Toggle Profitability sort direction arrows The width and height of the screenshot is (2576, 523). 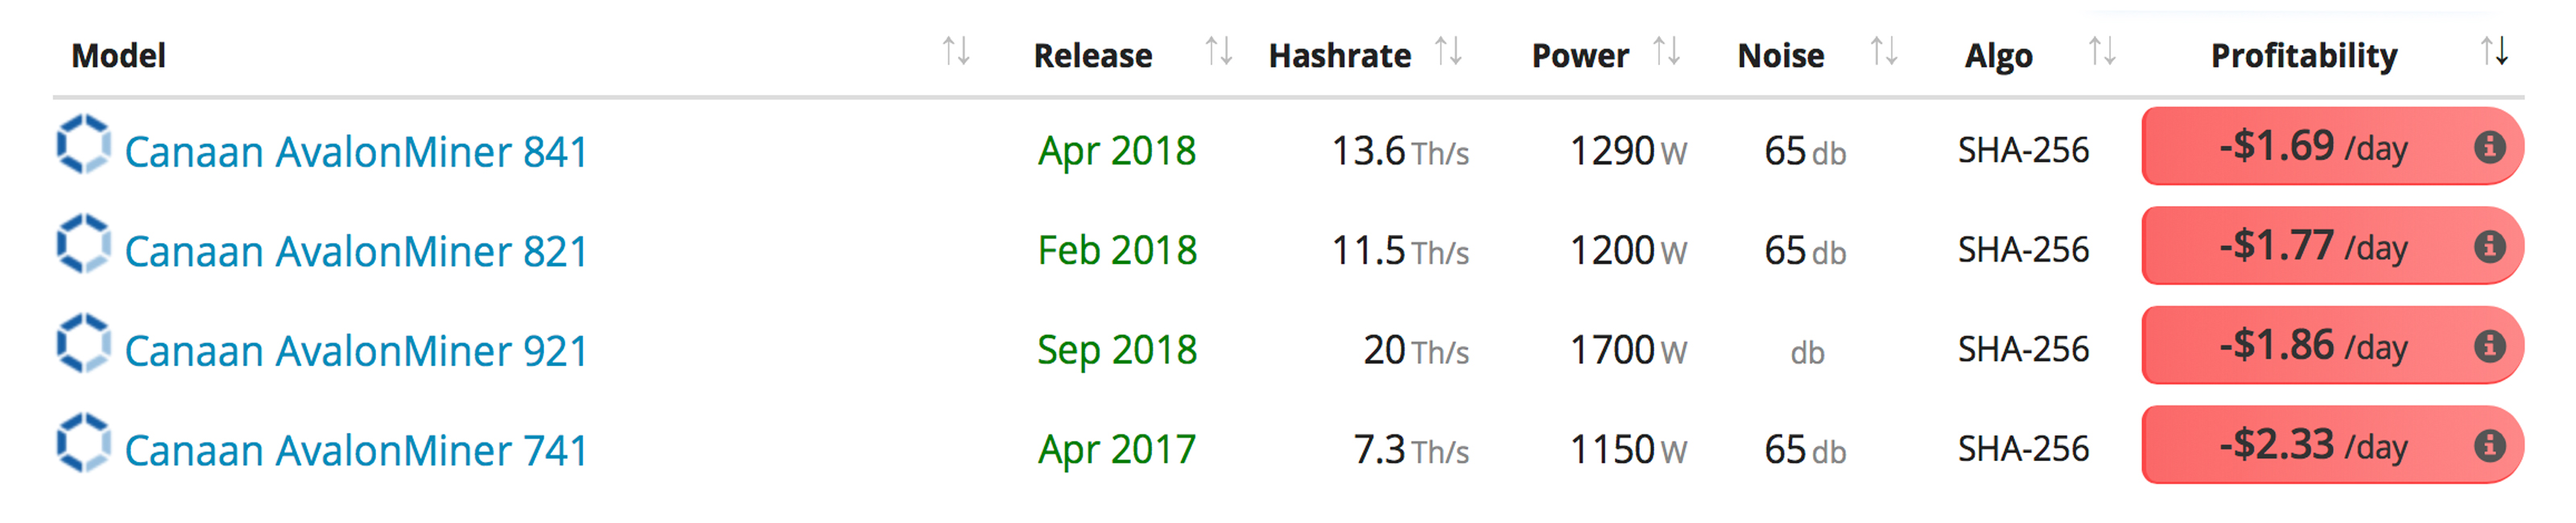2494,51
